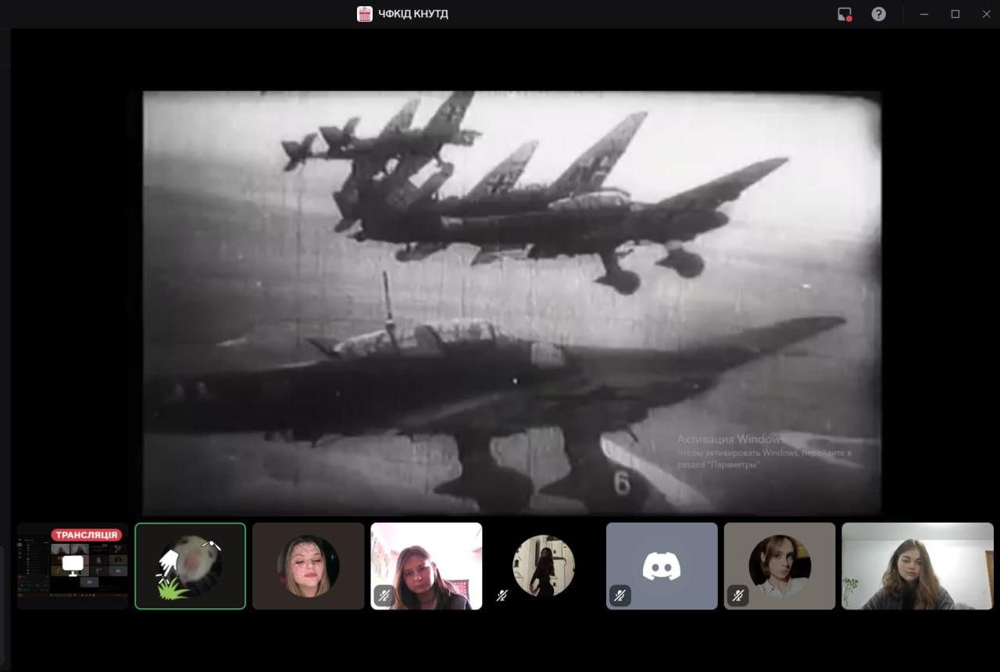Click the monitor icon on stream preview
This screenshot has width=1000, height=672.
73,564
